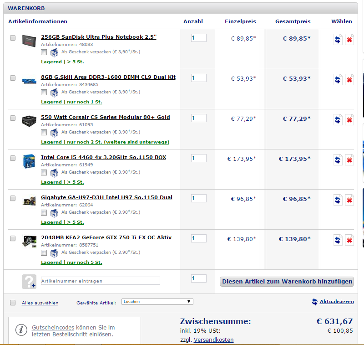Click the Aktualisieren link
364x345 pixels.
pos(336,302)
